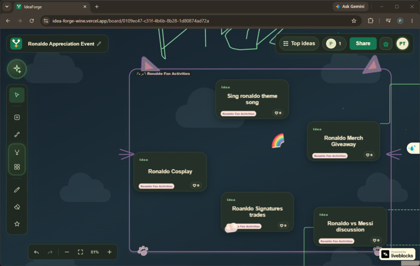
Task: Click the Ronaldo Fan Activities group label
Action: [x=164, y=73]
